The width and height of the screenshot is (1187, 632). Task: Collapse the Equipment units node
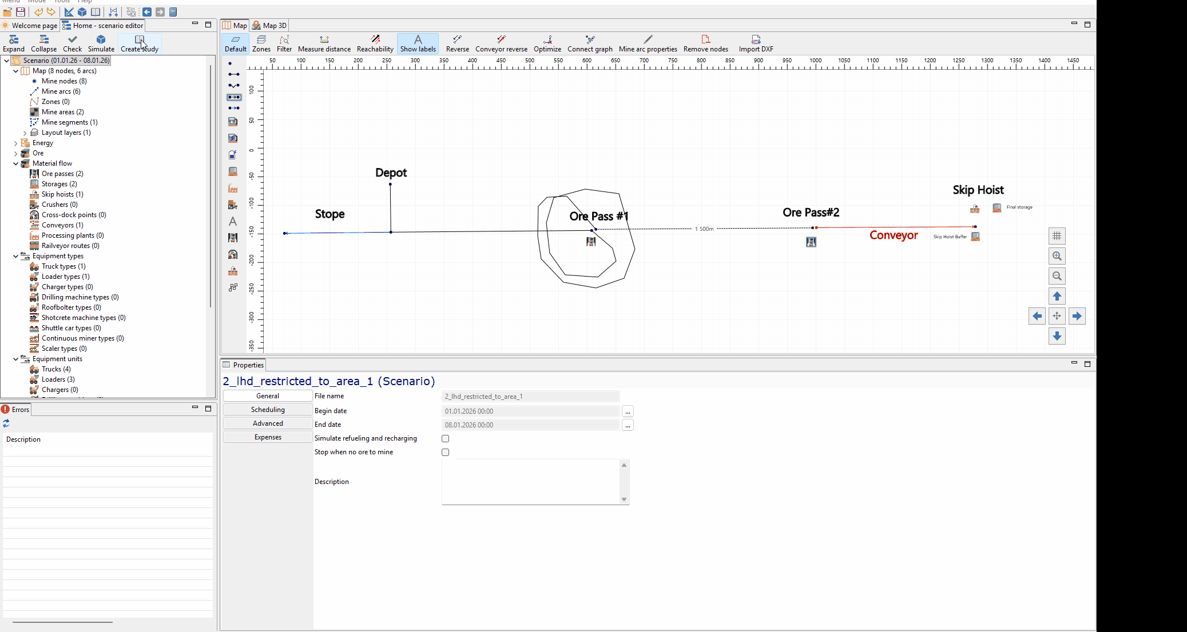pyautogui.click(x=15, y=359)
